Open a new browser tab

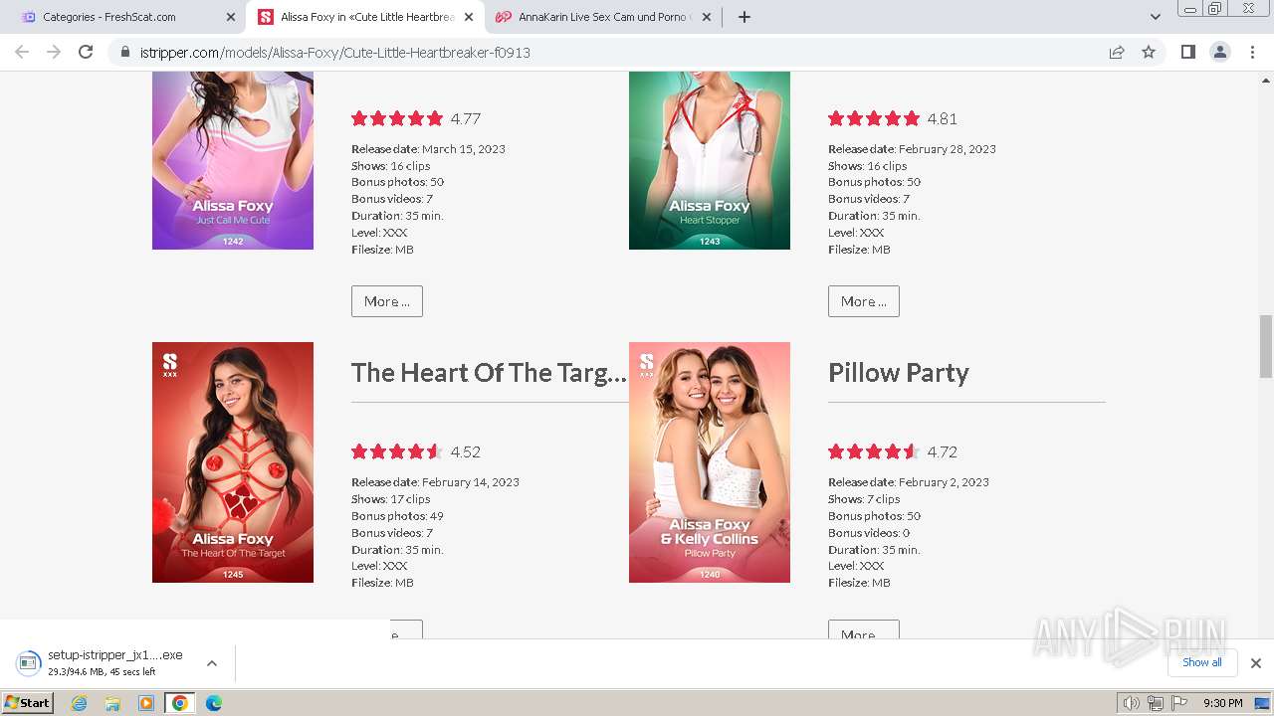pyautogui.click(x=744, y=17)
